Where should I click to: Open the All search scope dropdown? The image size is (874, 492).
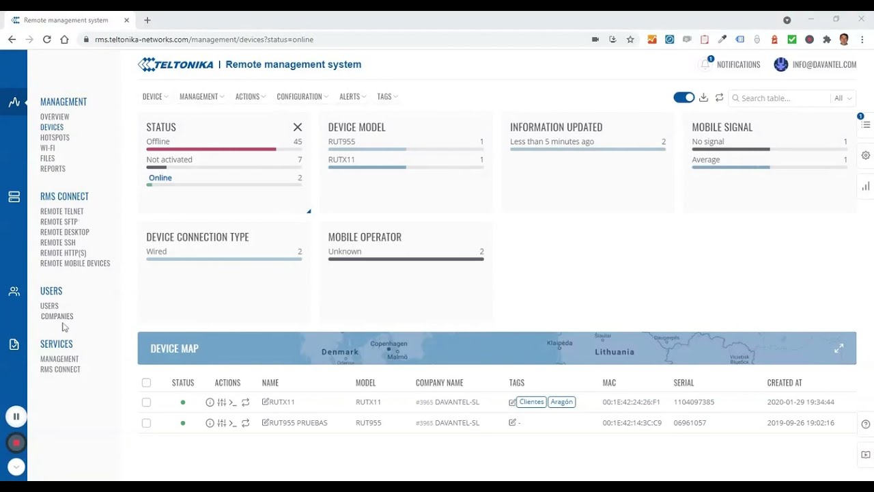[x=843, y=98]
